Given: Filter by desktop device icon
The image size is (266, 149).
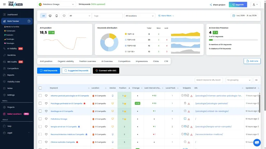Looking at the screenshot, I should click(x=50, y=16).
